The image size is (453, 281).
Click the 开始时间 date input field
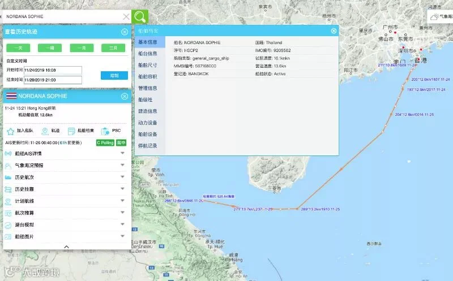tap(53, 70)
